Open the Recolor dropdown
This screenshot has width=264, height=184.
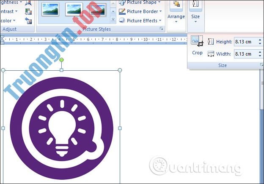point(8,21)
